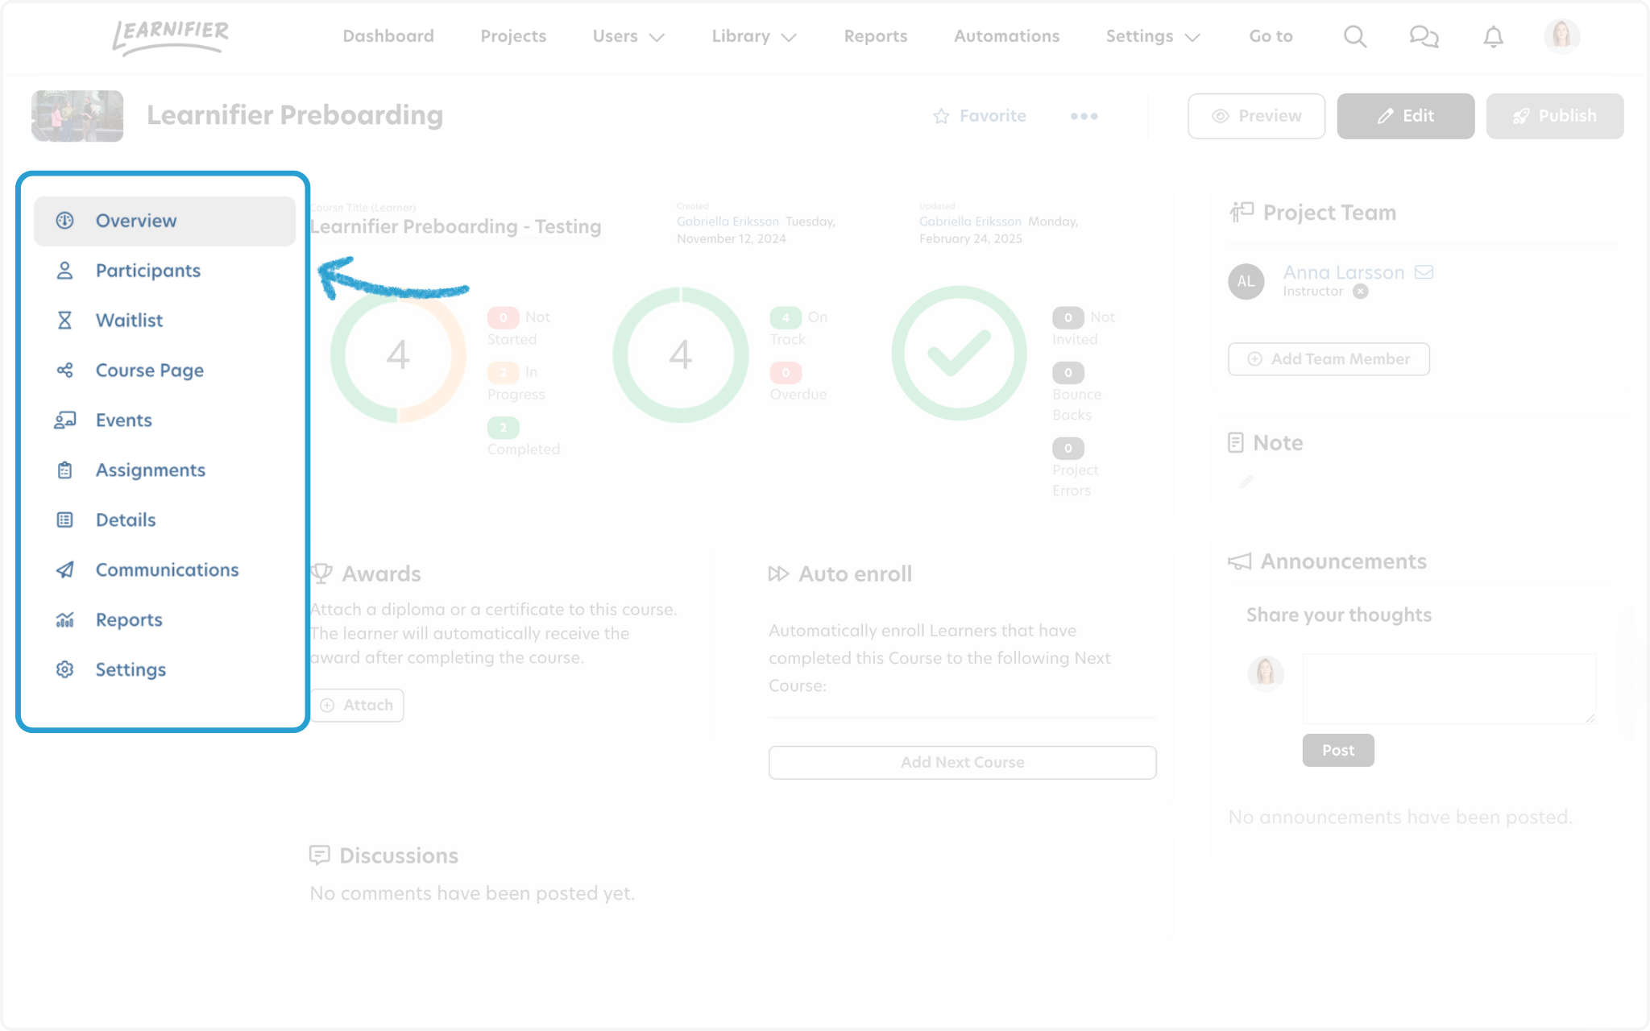Image resolution: width=1650 pixels, height=1031 pixels.
Task: Click the Learnifier logo
Action: [171, 37]
